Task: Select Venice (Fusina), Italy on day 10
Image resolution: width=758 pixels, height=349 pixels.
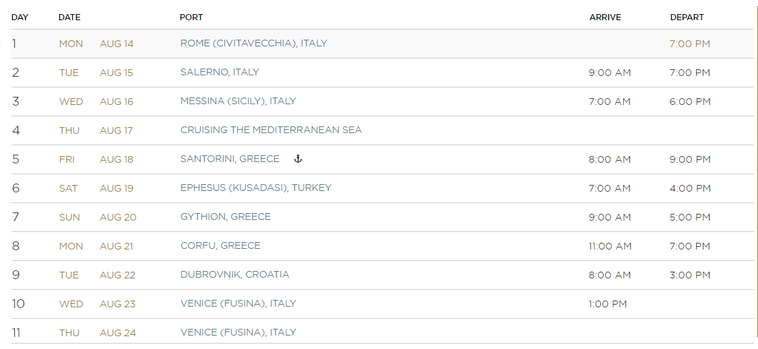Action: [238, 304]
